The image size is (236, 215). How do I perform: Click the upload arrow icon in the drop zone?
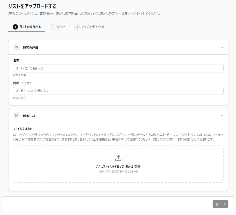[x=118, y=158]
